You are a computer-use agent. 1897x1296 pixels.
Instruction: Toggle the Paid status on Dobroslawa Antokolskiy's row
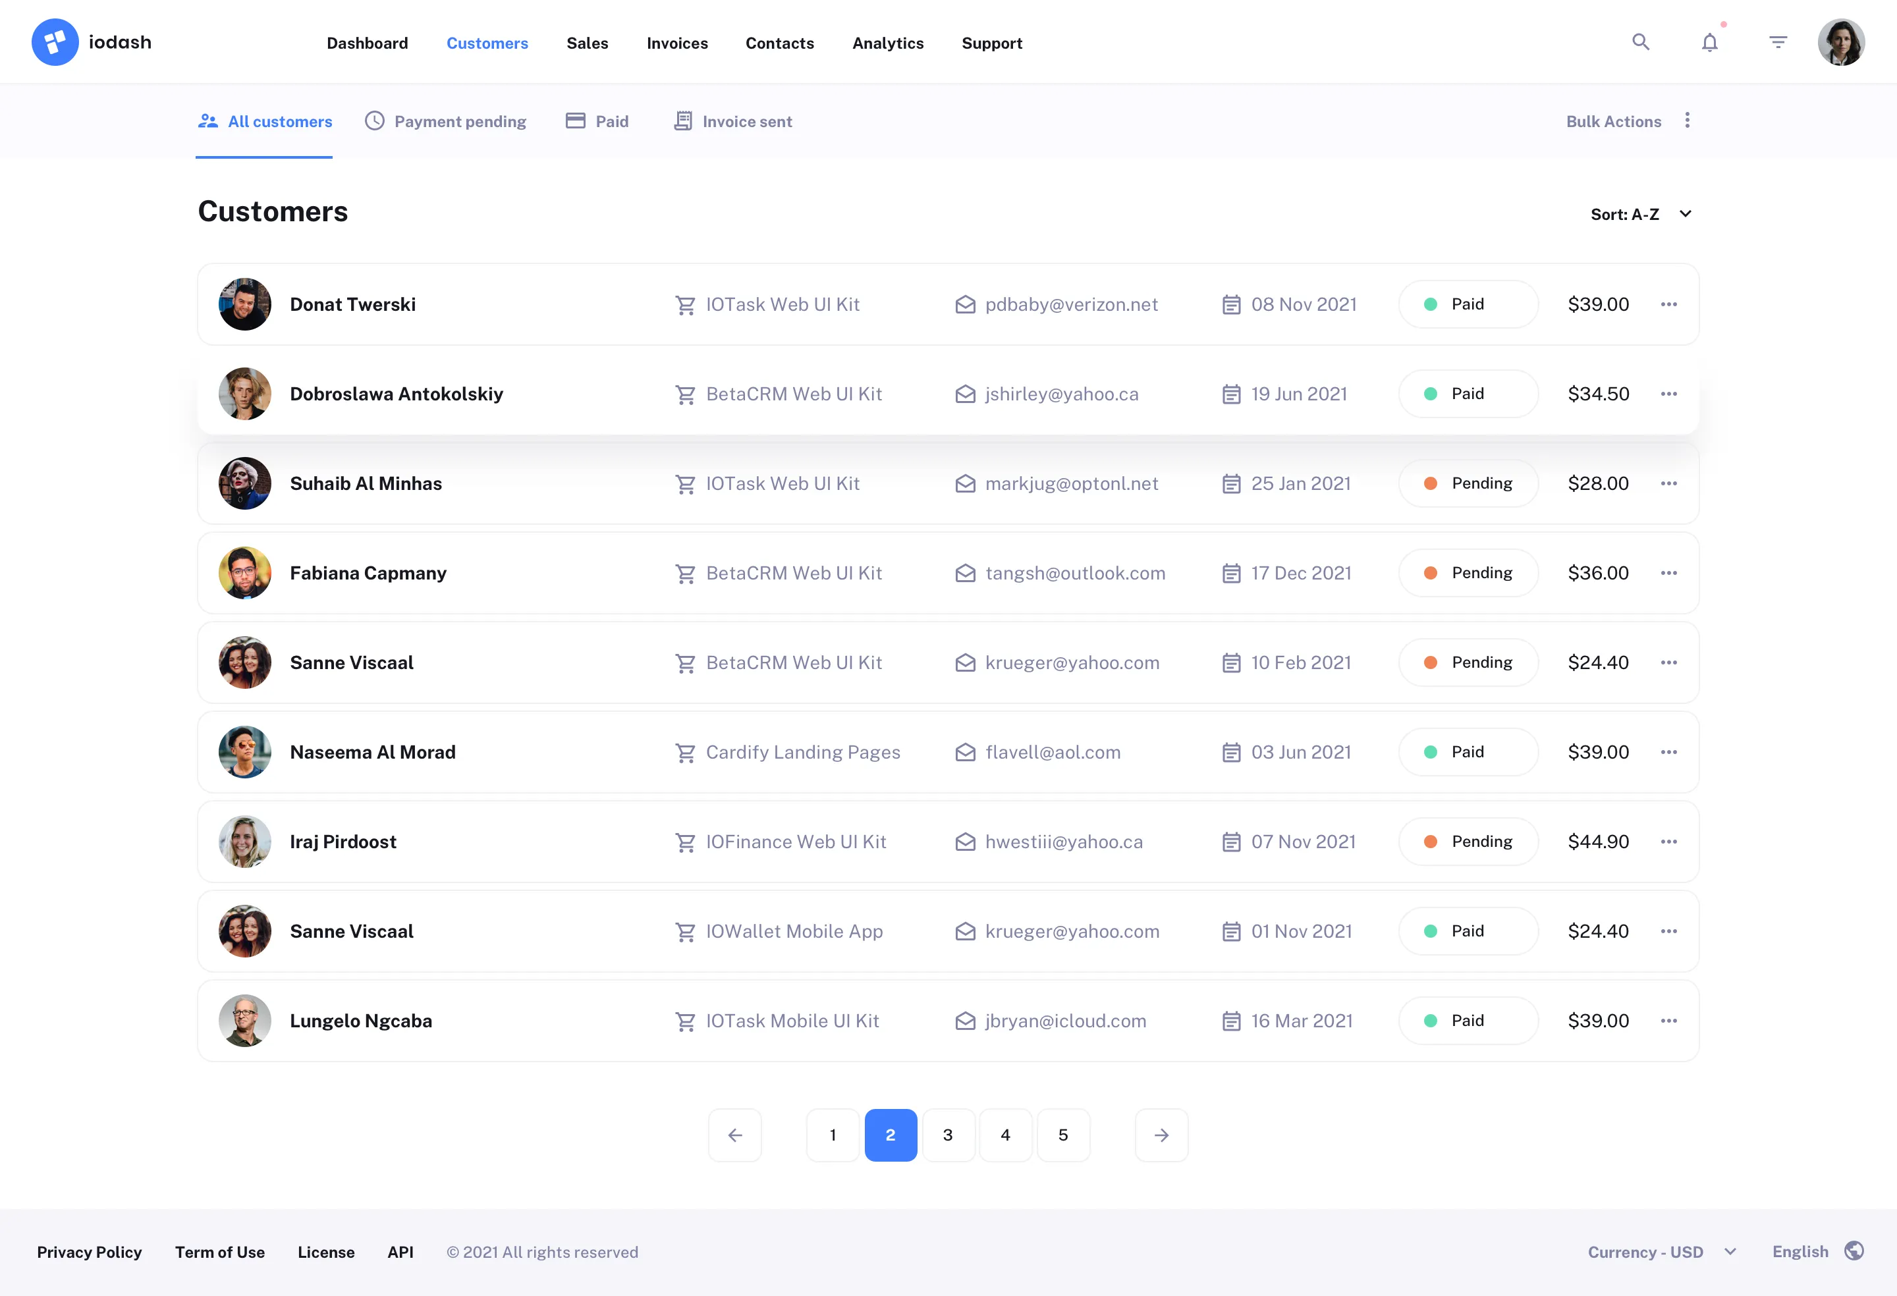(1468, 393)
